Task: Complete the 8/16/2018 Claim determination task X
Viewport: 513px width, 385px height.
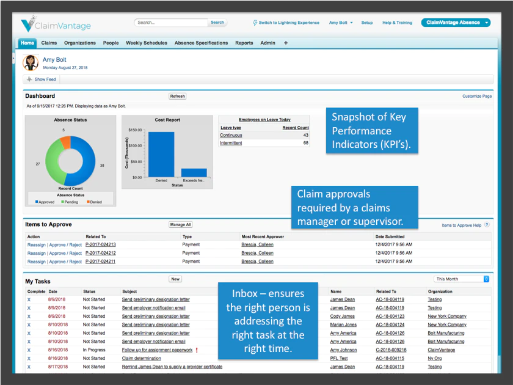Action: click(29, 359)
